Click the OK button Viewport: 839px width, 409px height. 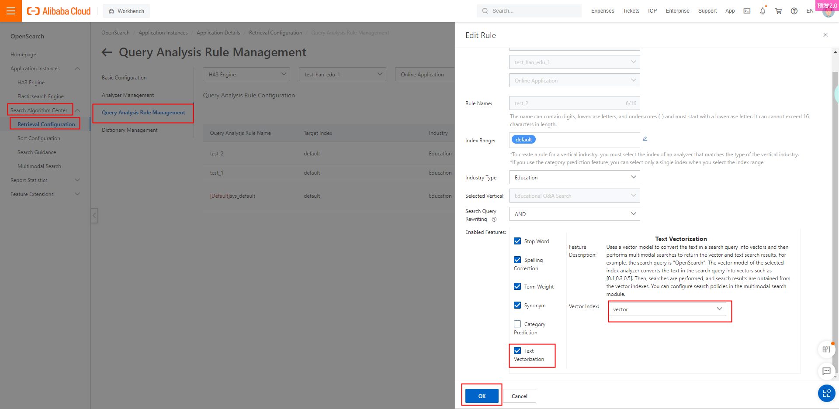(482, 396)
